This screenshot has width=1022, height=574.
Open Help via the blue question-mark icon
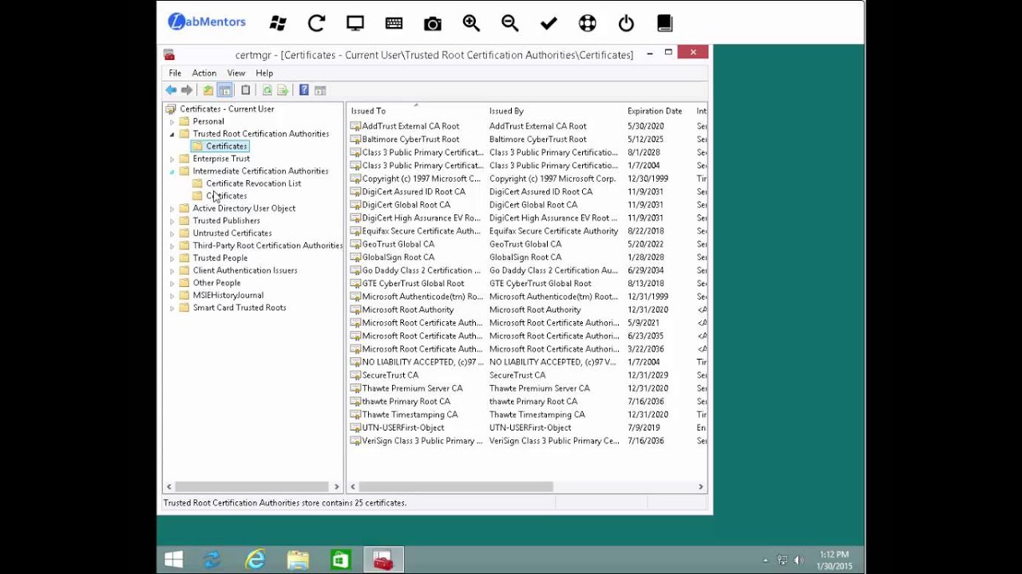point(304,90)
